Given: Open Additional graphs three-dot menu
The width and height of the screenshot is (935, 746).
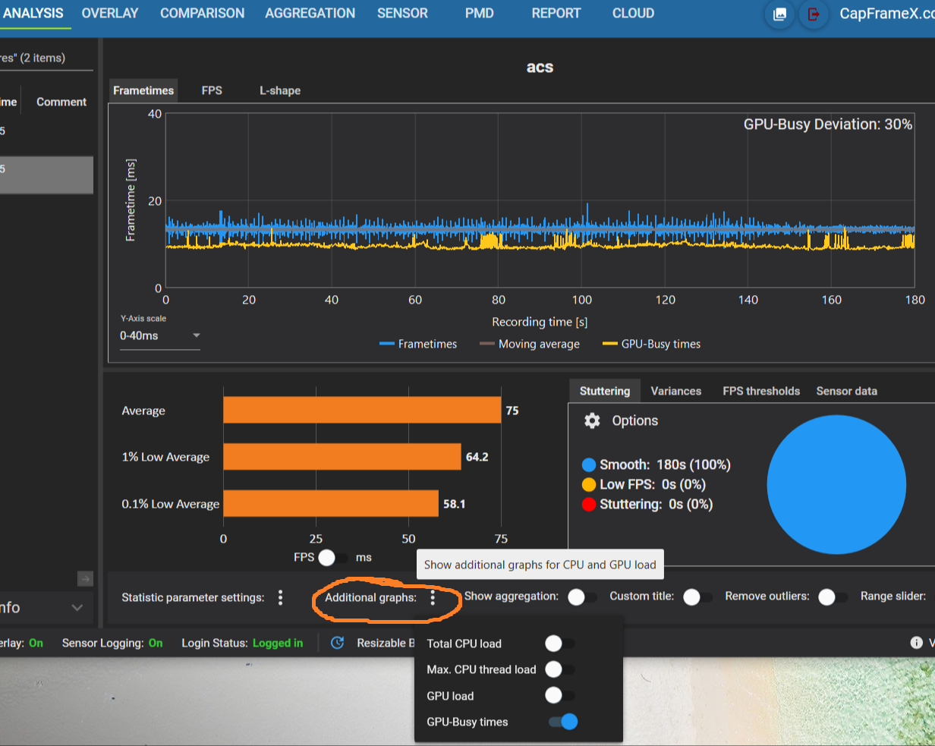Looking at the screenshot, I should pyautogui.click(x=433, y=597).
